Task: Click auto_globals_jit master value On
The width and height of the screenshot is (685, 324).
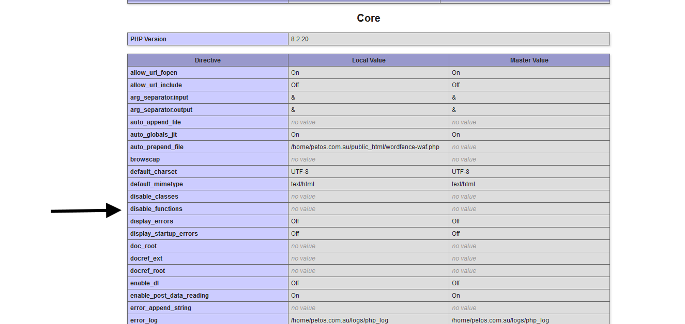Action: click(x=456, y=135)
